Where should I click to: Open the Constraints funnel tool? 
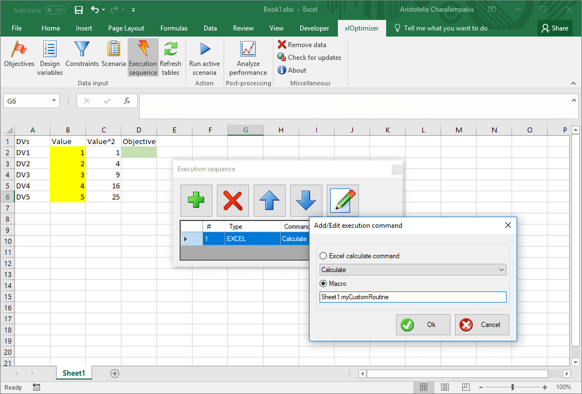point(82,50)
